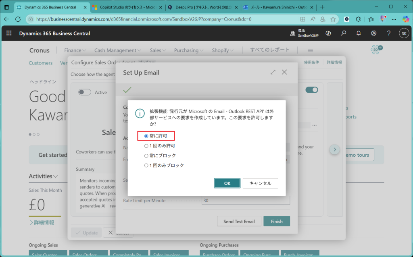Expand the Set Up Email dialog to full size

pyautogui.click(x=273, y=72)
